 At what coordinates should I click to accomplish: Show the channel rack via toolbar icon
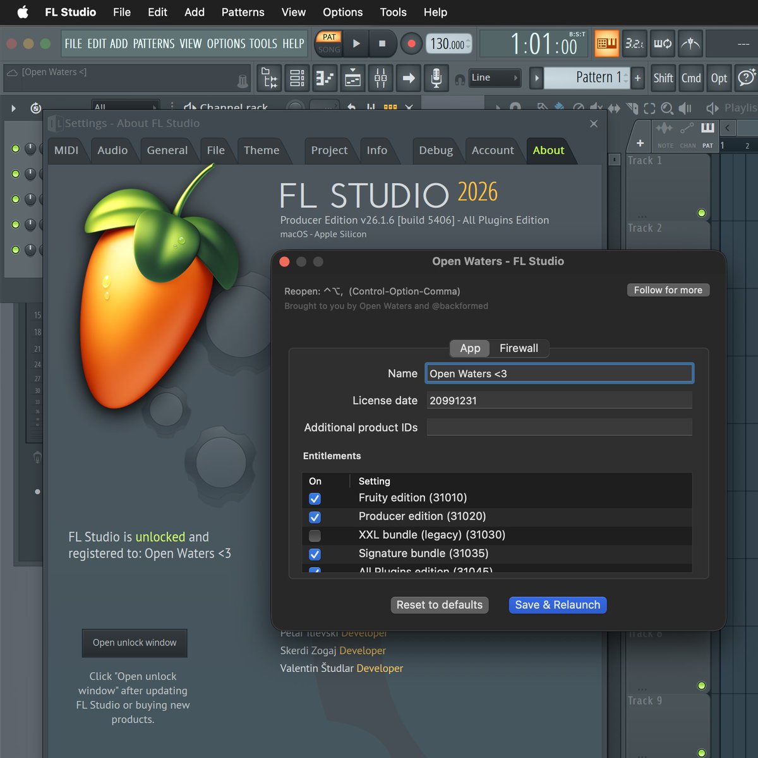click(x=297, y=78)
